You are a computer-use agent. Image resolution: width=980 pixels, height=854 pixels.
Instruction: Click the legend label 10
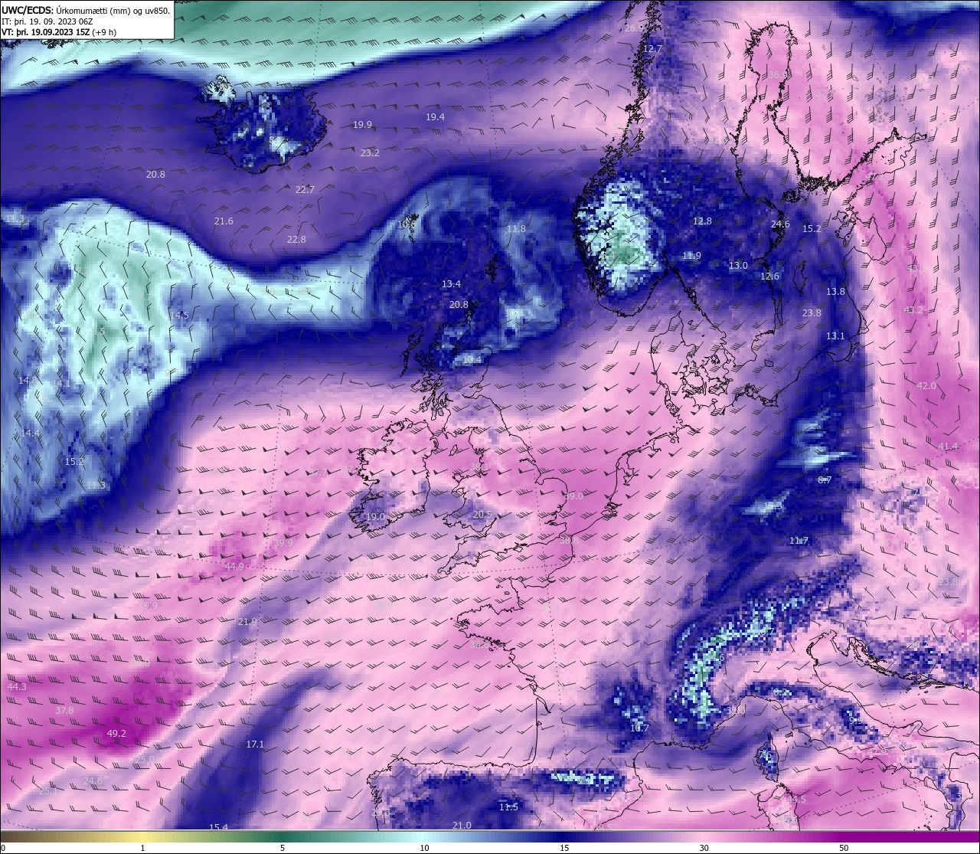(x=423, y=848)
